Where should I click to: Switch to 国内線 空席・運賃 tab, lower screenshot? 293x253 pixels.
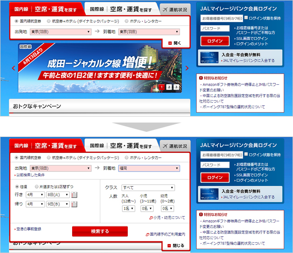(x=46, y=145)
